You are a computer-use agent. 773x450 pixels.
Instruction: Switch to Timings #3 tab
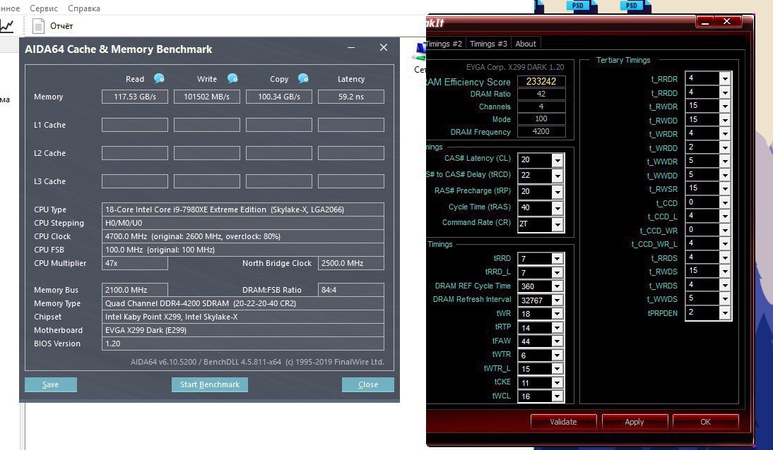(x=488, y=44)
